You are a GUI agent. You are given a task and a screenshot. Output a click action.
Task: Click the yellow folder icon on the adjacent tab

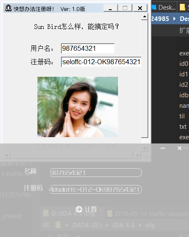pos(182,7)
